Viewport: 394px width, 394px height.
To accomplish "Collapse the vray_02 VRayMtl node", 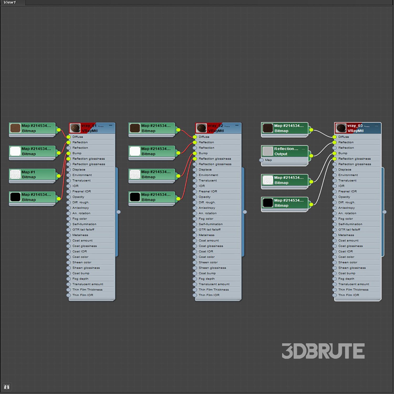I will 237,126.
